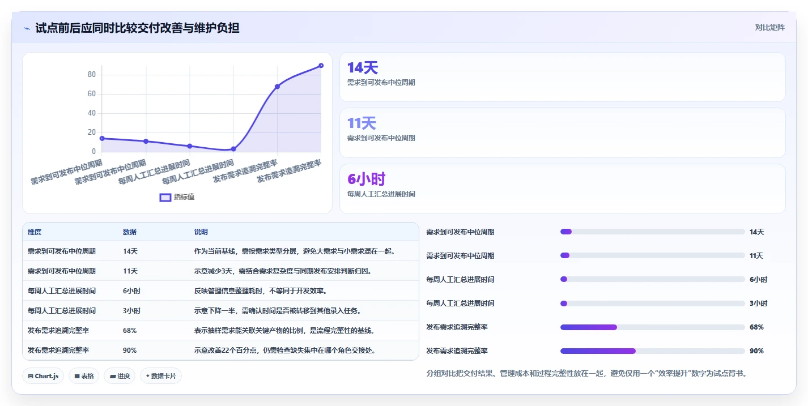Screen dimensions: 808x406
Task: Click the 3小时 cell in the table
Action: [x=132, y=311]
